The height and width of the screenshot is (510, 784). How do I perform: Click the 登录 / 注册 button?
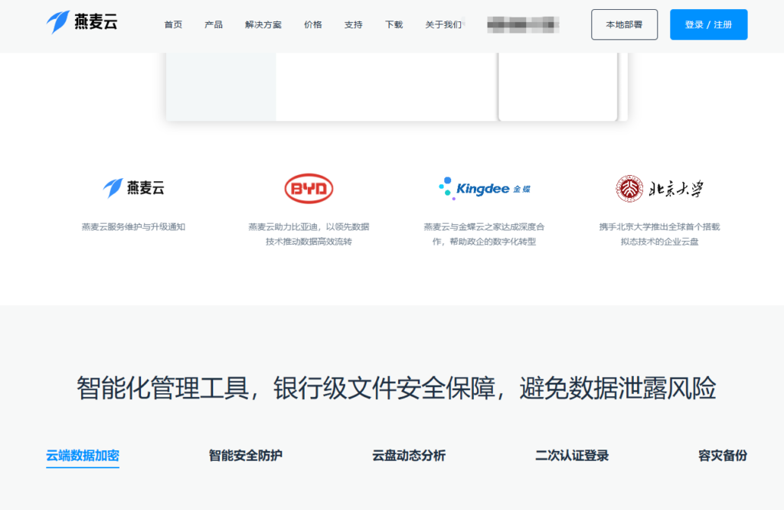pyautogui.click(x=708, y=24)
